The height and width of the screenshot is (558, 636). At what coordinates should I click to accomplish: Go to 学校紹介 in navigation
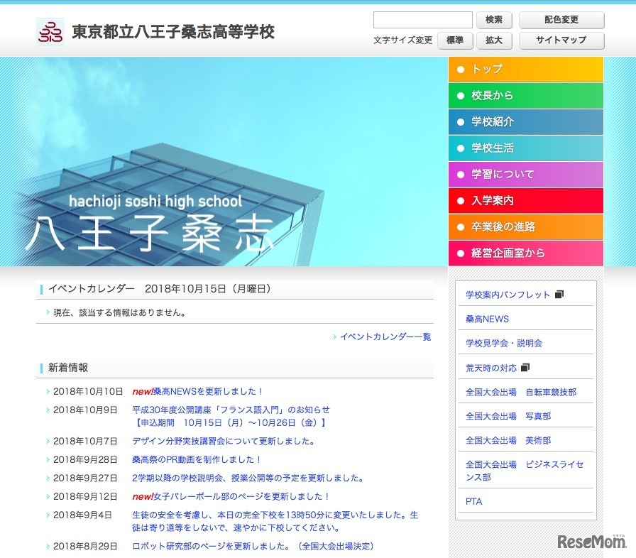pos(525,122)
